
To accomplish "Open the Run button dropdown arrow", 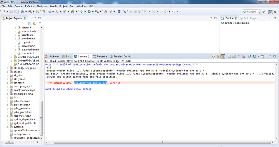I will click(92, 12).
